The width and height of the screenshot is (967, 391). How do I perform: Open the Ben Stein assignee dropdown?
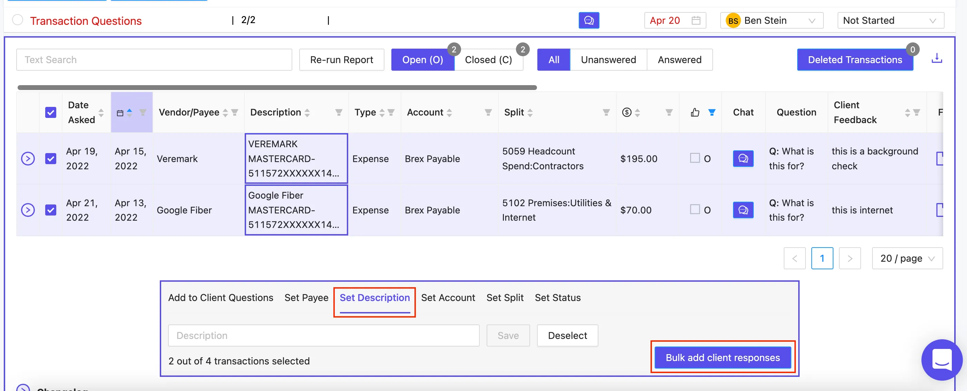771,20
